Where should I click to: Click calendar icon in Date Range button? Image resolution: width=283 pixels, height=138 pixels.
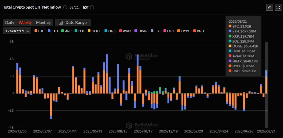pyautogui.click(x=61, y=23)
